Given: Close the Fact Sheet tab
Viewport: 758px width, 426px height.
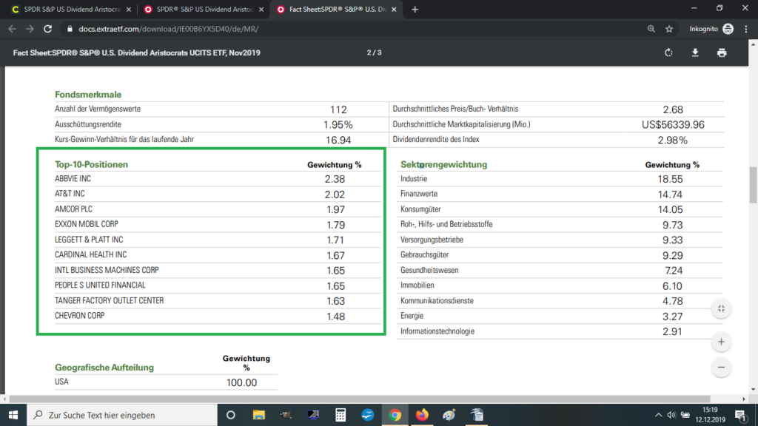Looking at the screenshot, I should click(394, 9).
